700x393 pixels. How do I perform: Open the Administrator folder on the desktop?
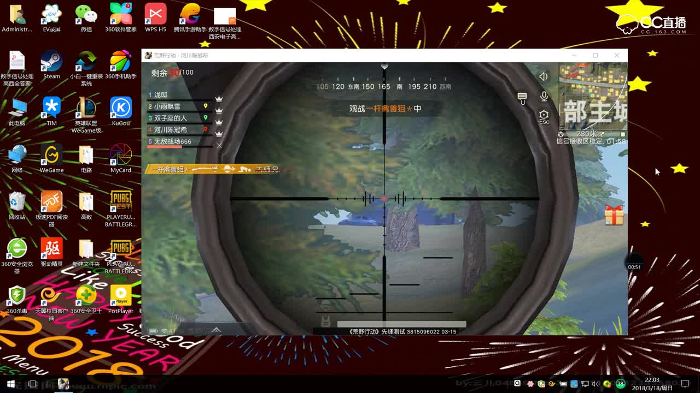pos(17,19)
